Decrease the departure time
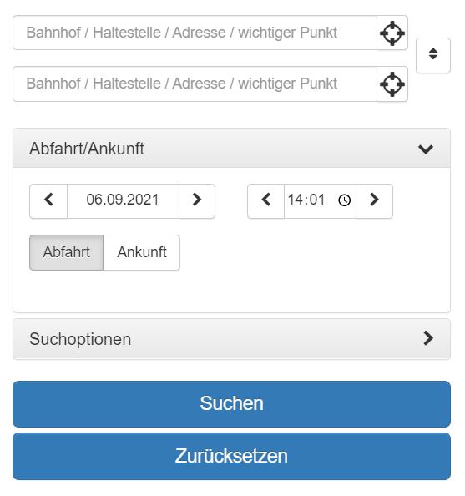The width and height of the screenshot is (465, 496). coord(266,201)
